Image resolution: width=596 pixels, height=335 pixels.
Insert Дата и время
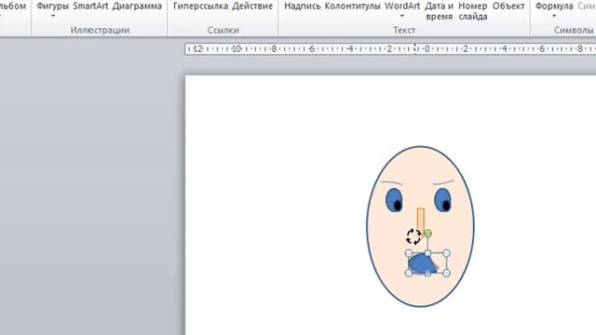(x=439, y=11)
